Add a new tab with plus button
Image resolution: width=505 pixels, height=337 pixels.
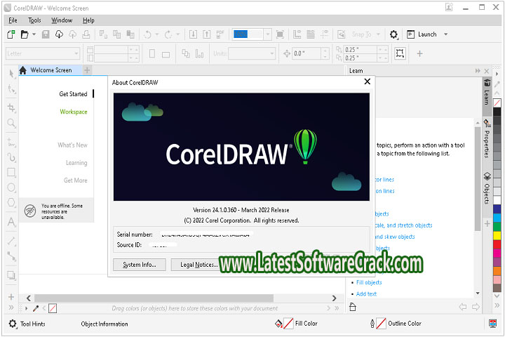pyautogui.click(x=87, y=70)
